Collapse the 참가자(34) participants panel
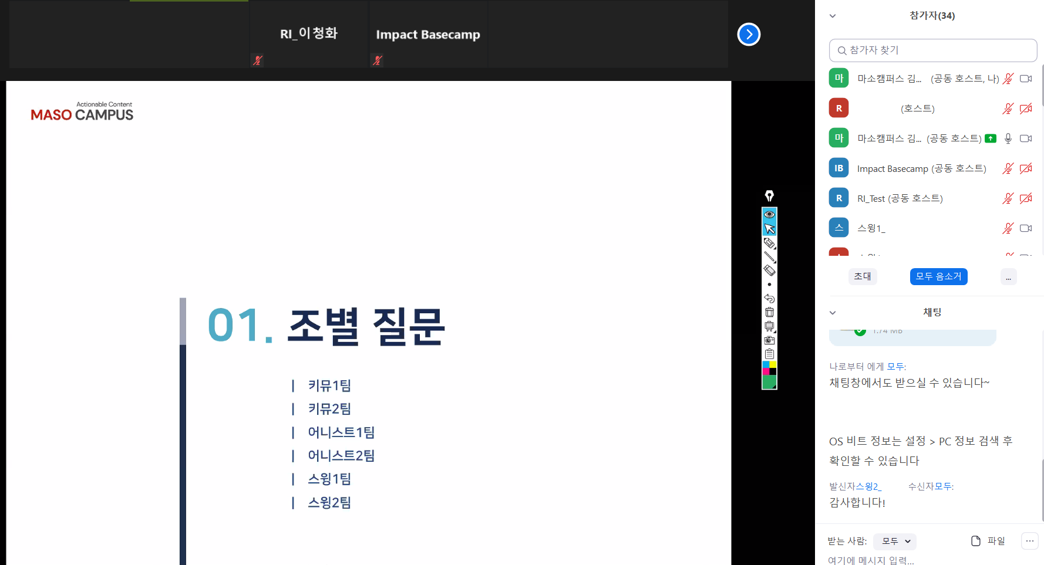The height and width of the screenshot is (565, 1044). pos(832,16)
